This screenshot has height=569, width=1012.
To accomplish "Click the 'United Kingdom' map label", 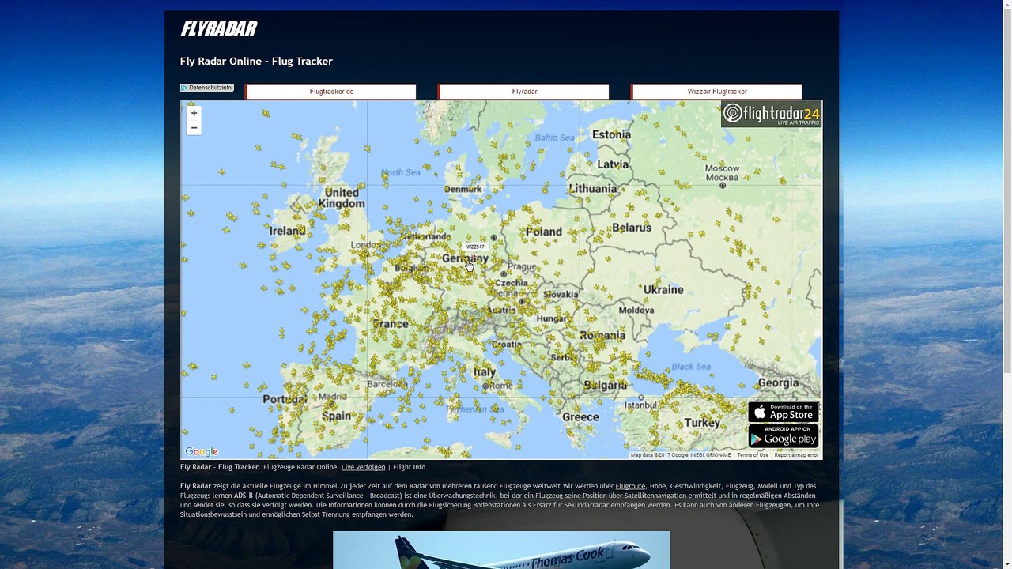I will pyautogui.click(x=342, y=198).
